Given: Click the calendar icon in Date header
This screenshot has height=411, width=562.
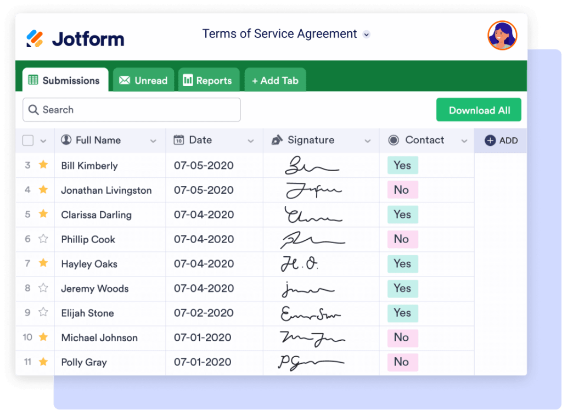Looking at the screenshot, I should (178, 140).
